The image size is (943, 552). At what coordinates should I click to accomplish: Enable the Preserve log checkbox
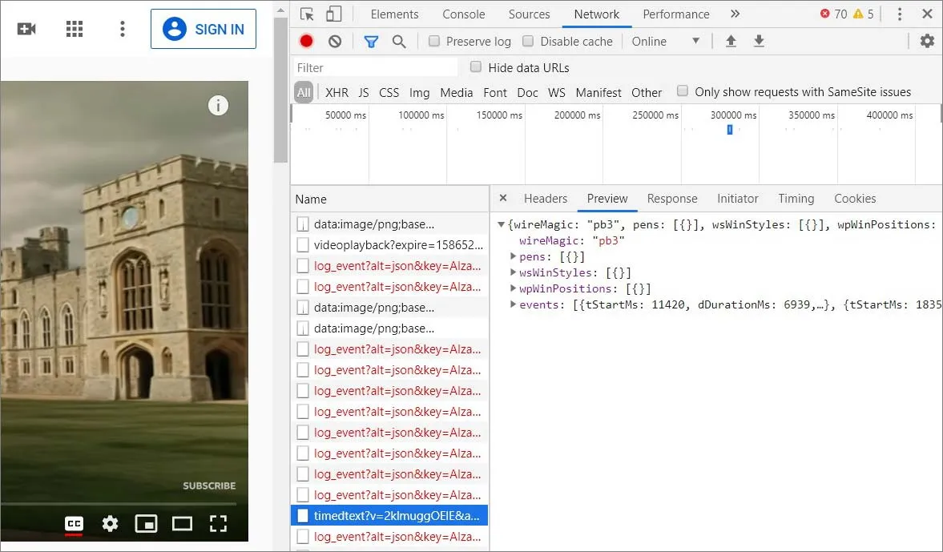click(x=435, y=41)
